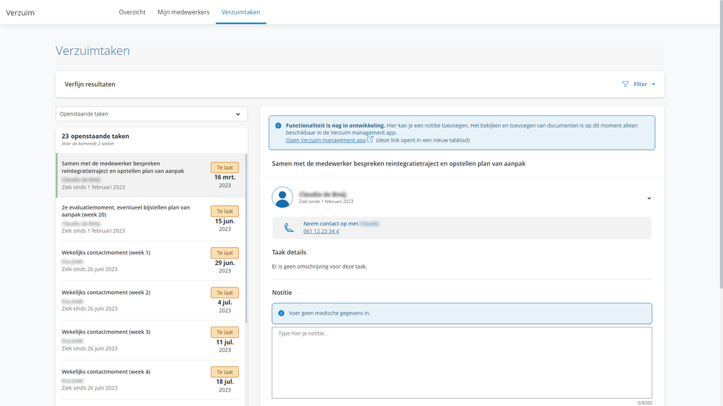
Task: Click the Verfijn resultaten label
Action: [x=90, y=85]
